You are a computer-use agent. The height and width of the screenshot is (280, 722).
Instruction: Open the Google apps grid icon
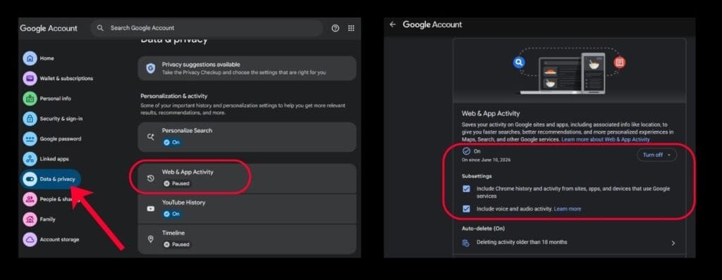[x=351, y=28]
